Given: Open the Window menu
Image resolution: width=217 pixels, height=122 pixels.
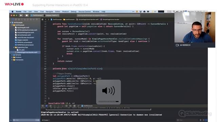Looking at the screenshot, I should tap(96, 12).
